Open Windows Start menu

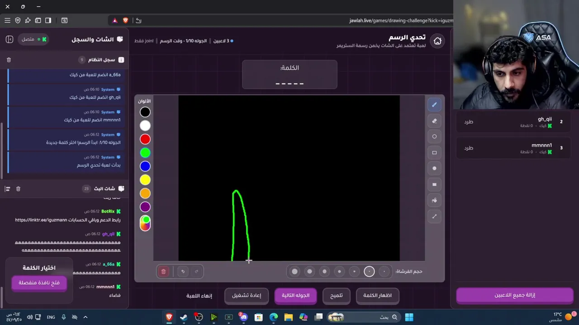409,317
